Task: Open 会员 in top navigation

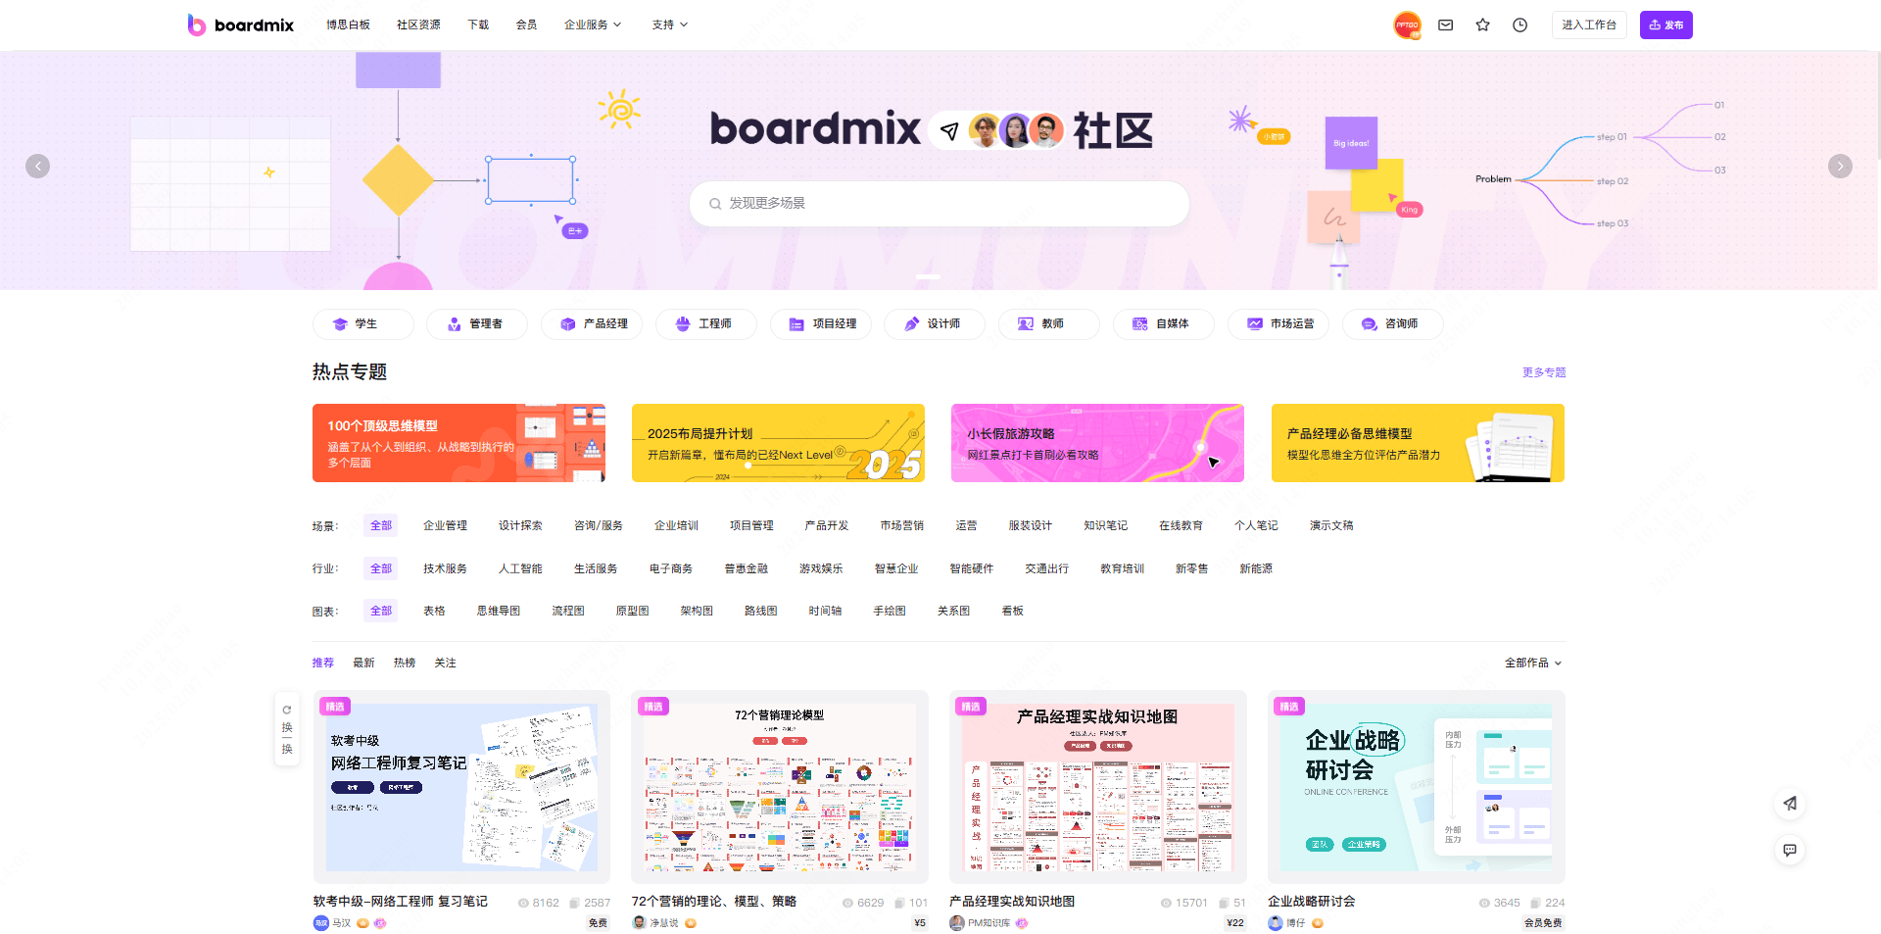Action: [526, 25]
